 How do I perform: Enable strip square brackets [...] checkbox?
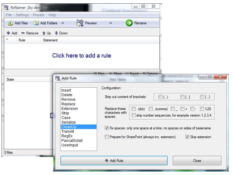click(182, 97)
